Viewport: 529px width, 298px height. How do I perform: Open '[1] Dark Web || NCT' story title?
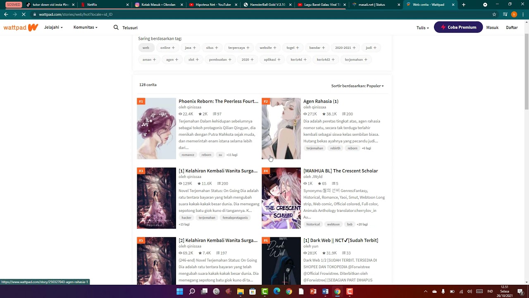(341, 240)
